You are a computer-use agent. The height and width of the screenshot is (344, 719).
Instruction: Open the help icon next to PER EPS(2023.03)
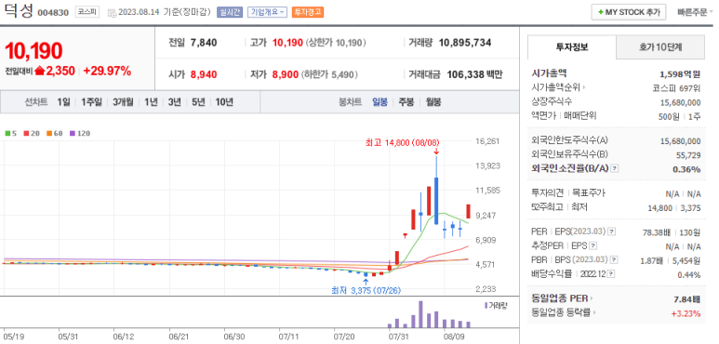tap(612, 232)
